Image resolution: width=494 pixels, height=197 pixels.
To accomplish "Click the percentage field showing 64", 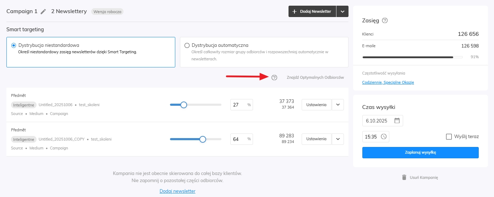I will click(238, 139).
